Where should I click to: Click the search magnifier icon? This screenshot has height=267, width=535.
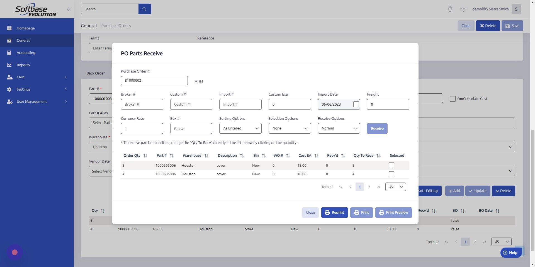144,9
